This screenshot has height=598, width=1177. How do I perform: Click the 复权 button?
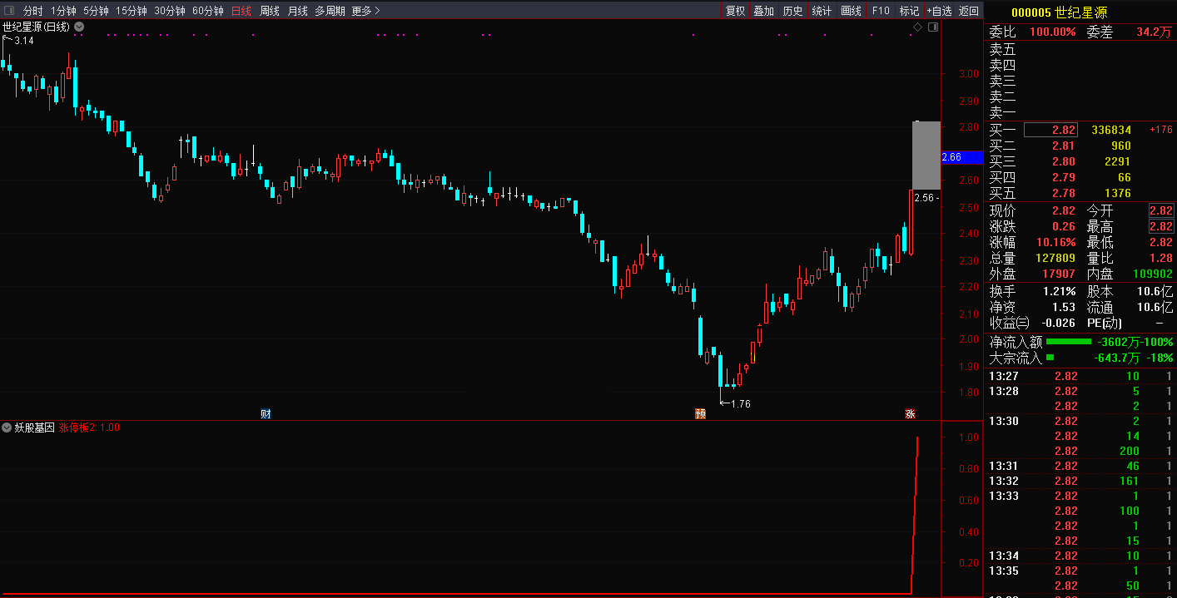click(x=735, y=11)
